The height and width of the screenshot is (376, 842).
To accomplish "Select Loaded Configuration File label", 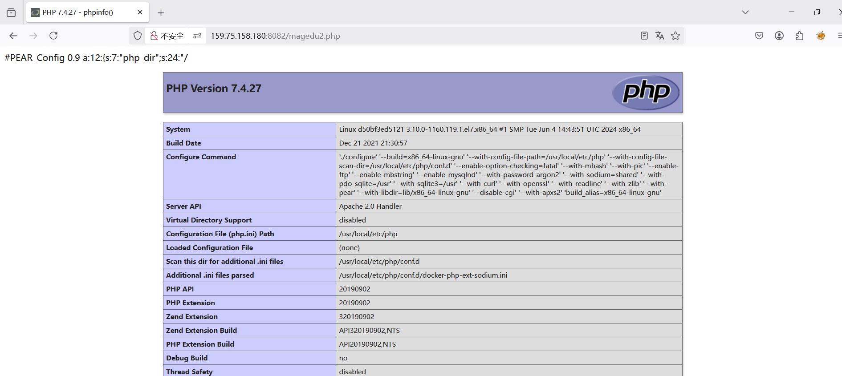I will pos(209,248).
